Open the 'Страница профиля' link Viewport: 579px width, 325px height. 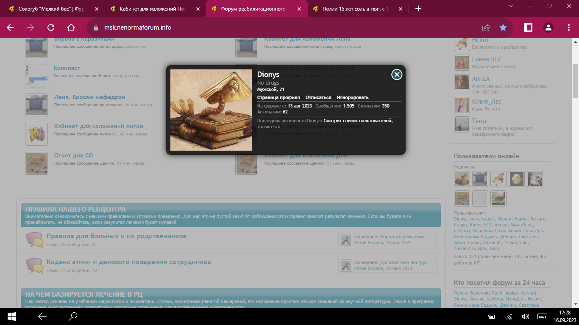coord(278,97)
